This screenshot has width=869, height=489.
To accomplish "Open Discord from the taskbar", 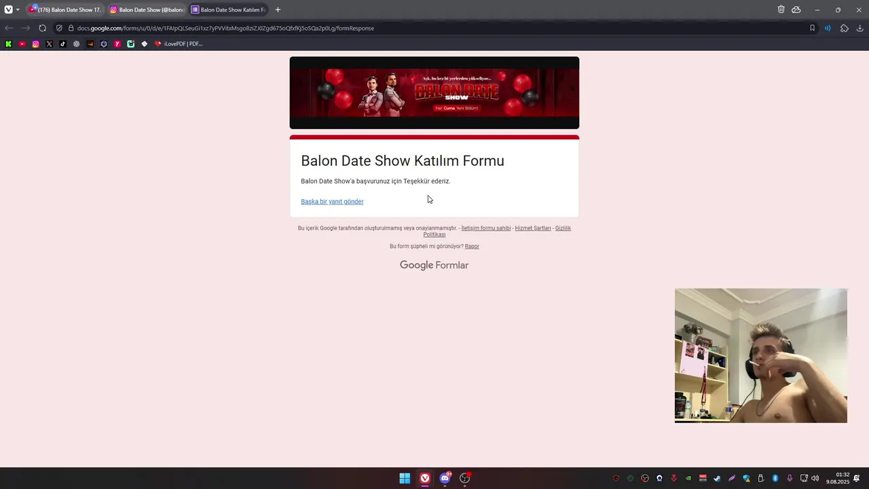I will pos(445,478).
